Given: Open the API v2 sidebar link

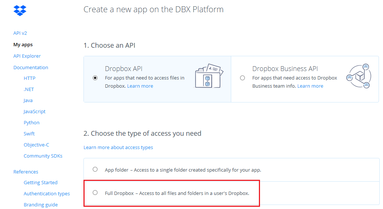Looking at the screenshot, I should tap(20, 33).
